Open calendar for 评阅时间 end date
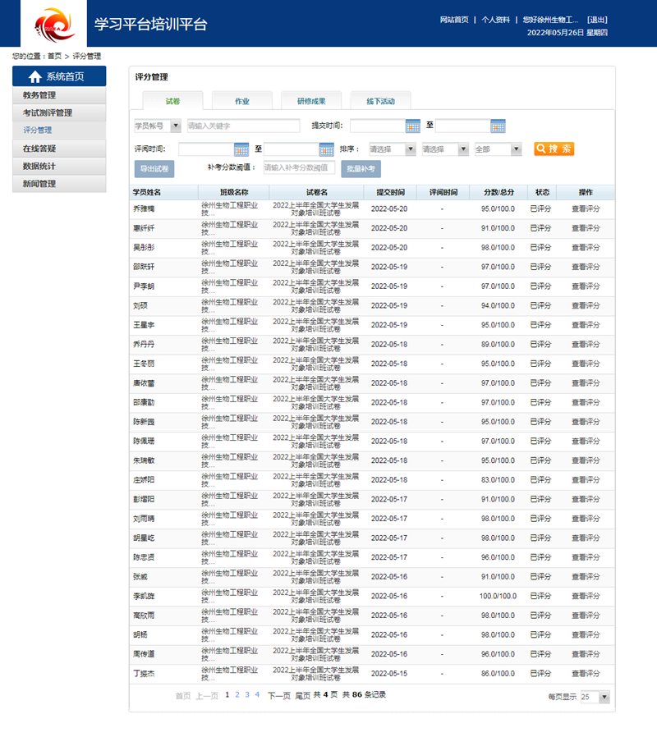This screenshot has width=657, height=737. tap(327, 149)
